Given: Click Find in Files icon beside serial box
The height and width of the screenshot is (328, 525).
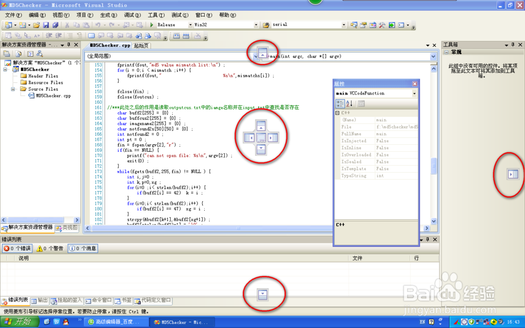Looking at the screenshot, I should click(266, 25).
